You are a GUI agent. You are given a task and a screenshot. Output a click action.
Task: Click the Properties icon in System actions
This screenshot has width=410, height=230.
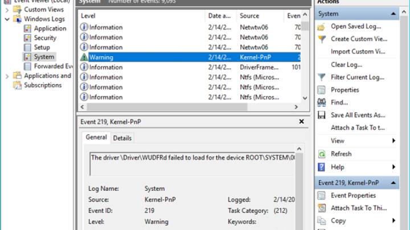[322, 90]
